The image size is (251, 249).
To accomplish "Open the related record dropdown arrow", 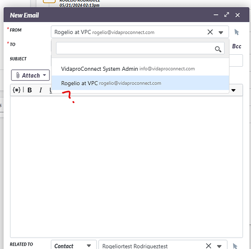I will click(x=219, y=246).
